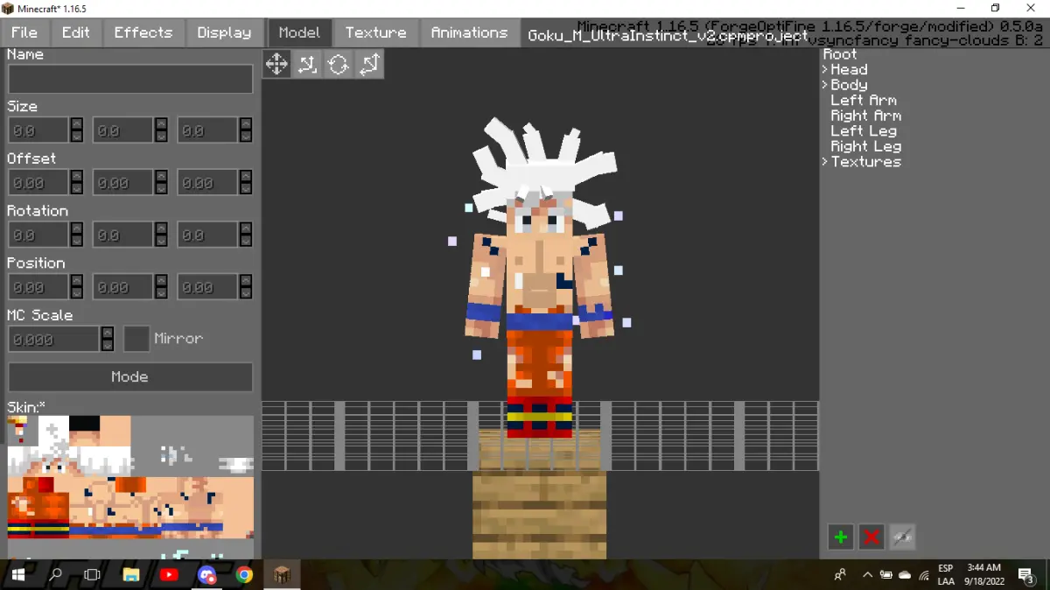This screenshot has width=1050, height=590.
Task: Click Minecraft crafting-table taskbar icon
Action: pyautogui.click(x=282, y=575)
